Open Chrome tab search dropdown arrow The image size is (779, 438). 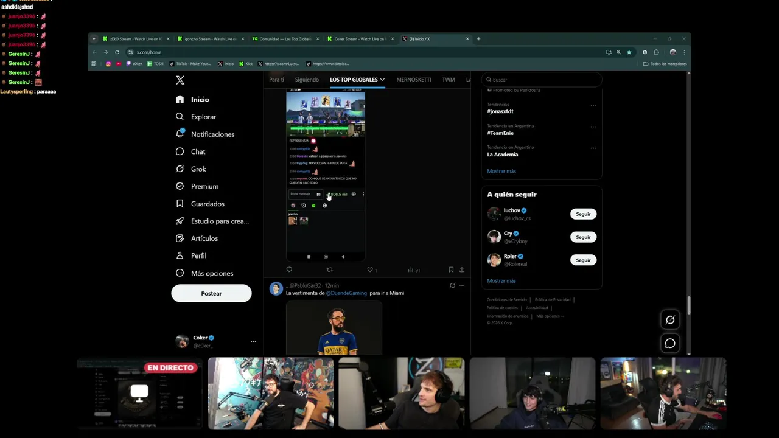pyautogui.click(x=94, y=39)
